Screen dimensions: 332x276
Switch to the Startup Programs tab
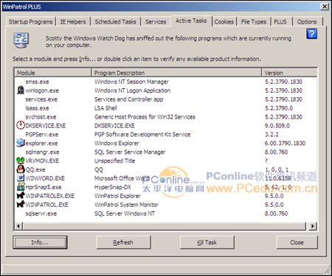coord(31,22)
